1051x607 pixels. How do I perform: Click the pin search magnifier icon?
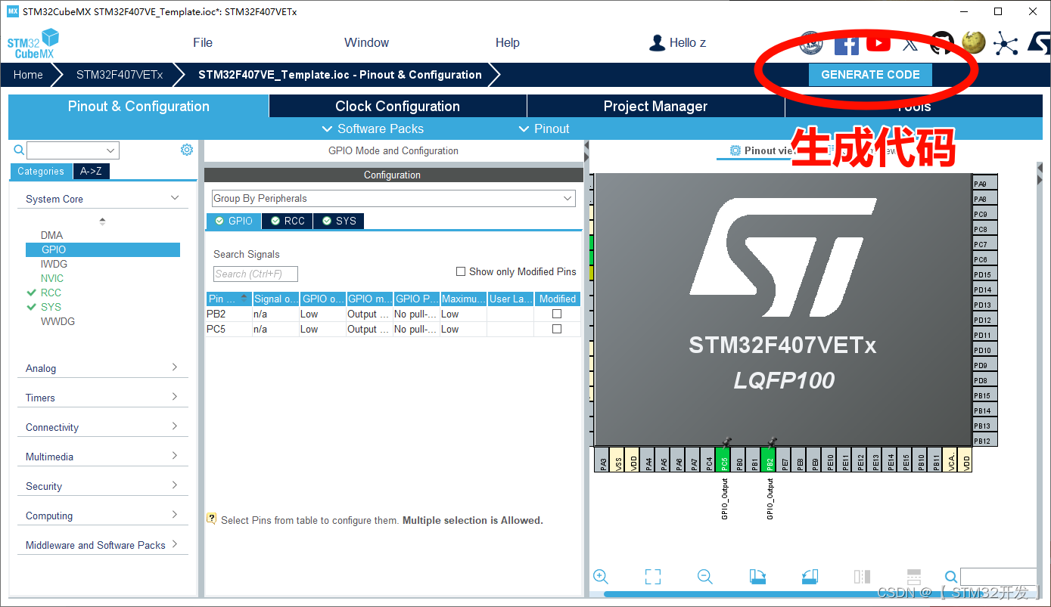tap(952, 577)
